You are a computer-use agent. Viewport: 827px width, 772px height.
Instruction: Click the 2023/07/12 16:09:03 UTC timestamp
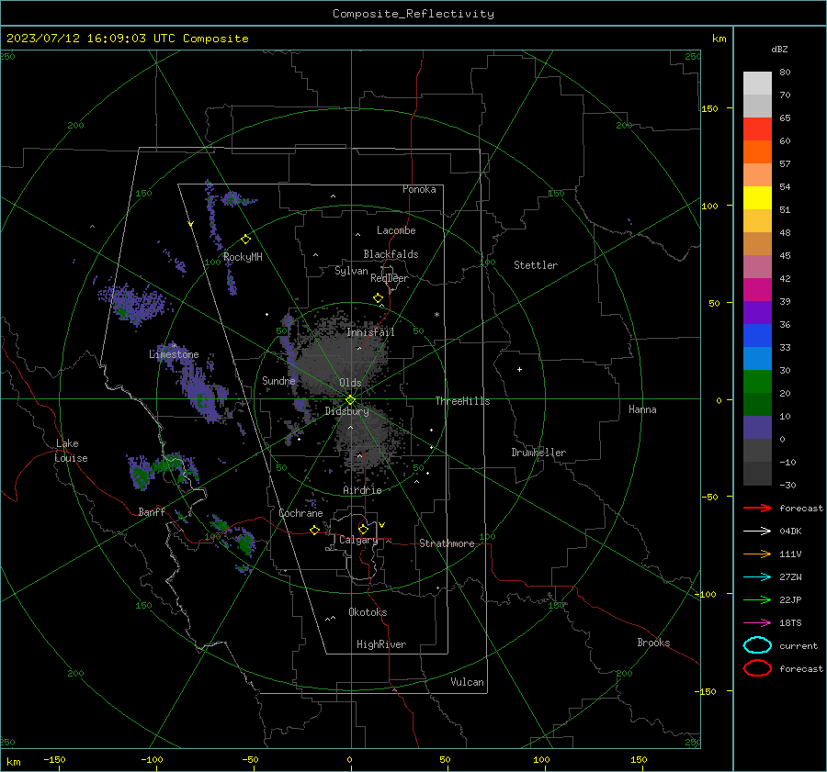(x=91, y=38)
